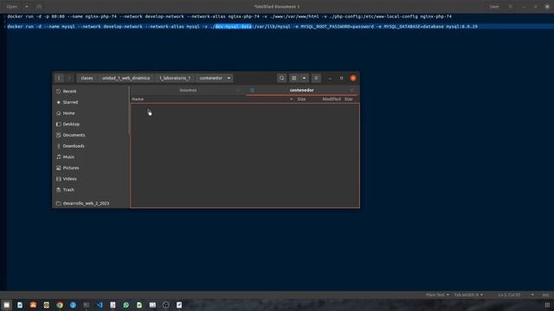
Task: Create a new document tab in editor
Action: click(39, 6)
